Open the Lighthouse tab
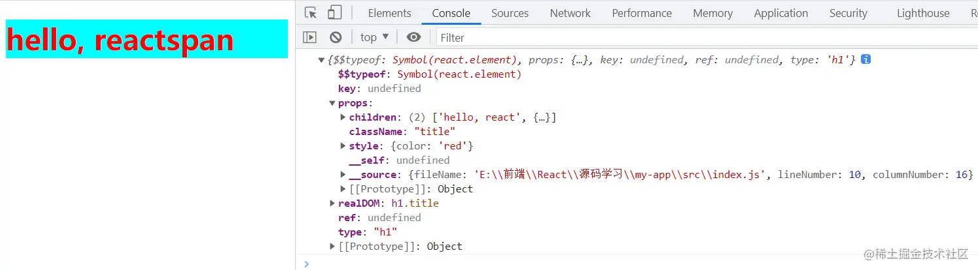The image size is (978, 270). coord(922,13)
